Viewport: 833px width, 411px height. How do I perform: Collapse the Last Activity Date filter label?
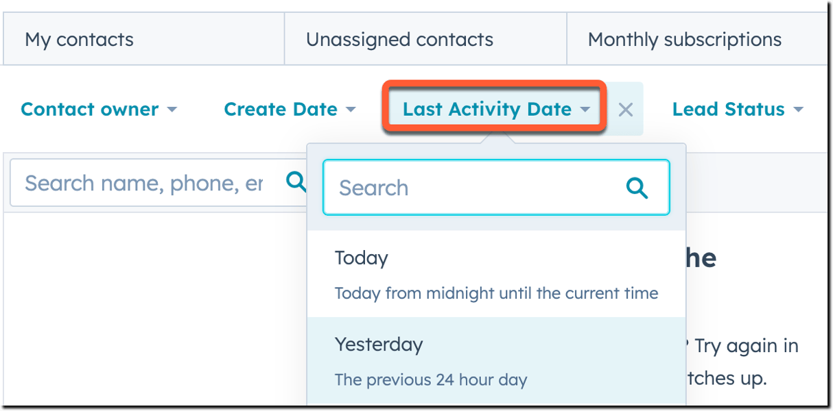pyautogui.click(x=486, y=110)
